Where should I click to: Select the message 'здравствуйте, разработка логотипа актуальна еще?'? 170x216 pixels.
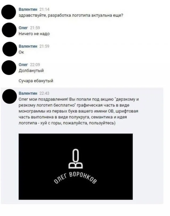tap(71, 15)
